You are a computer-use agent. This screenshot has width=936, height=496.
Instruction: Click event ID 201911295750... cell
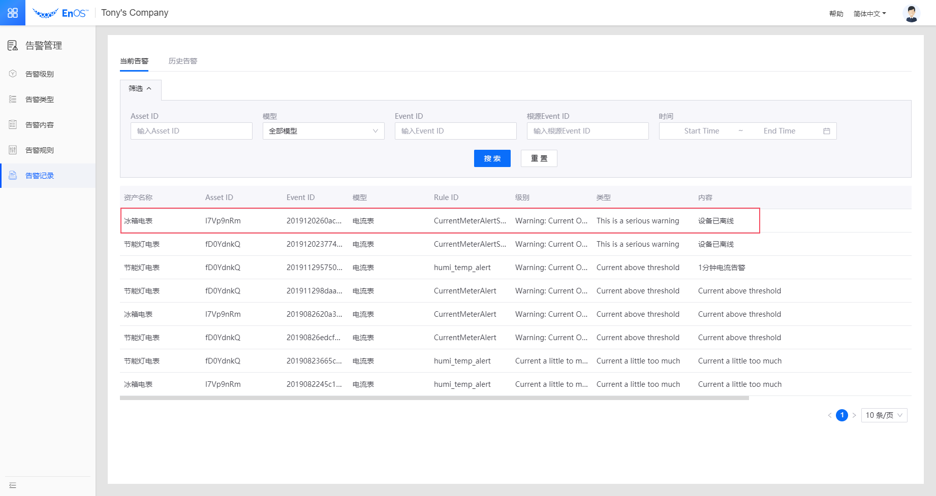314,268
